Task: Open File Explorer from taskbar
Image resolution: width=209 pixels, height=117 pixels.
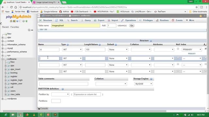Action: point(13,115)
